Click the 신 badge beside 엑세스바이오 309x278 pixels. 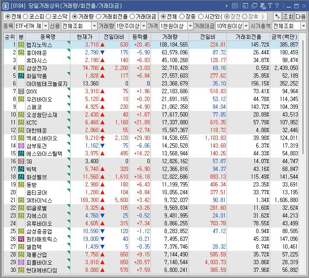tap(21, 138)
